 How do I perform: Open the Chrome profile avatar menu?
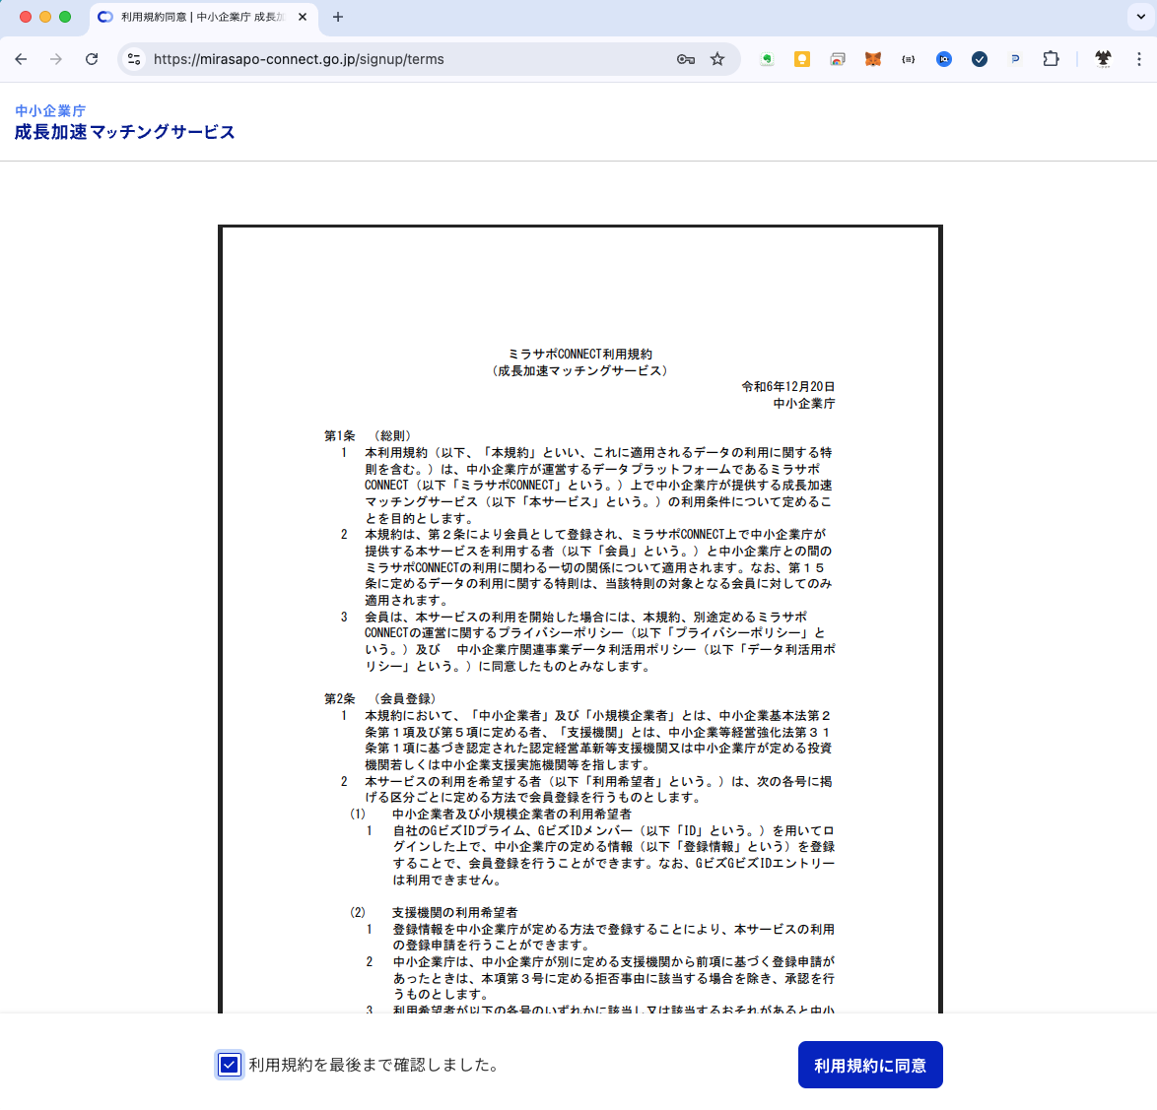tap(1103, 59)
